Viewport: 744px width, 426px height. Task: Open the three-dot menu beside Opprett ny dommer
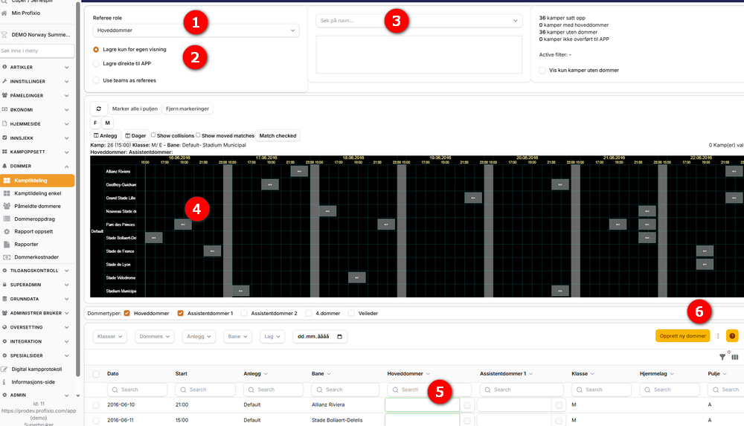pos(718,336)
